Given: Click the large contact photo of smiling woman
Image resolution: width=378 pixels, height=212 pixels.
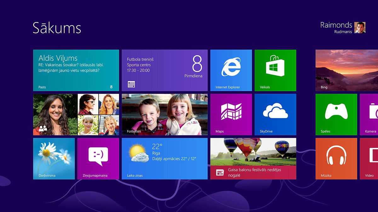Looking at the screenshot, I should coord(55,115).
